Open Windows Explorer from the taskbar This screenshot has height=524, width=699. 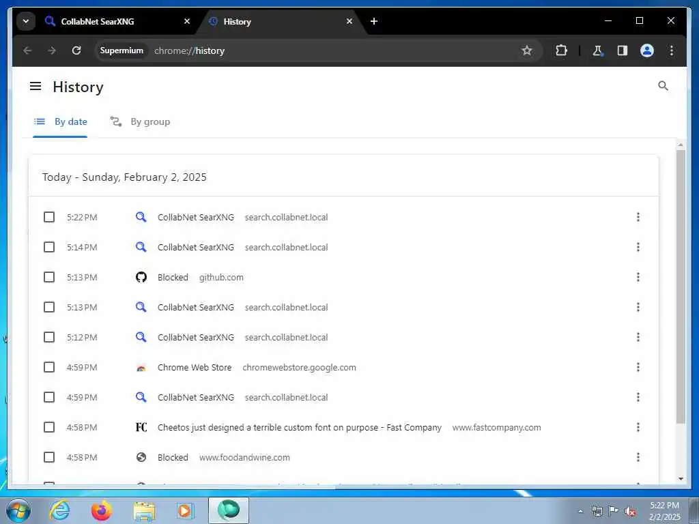coord(143,511)
